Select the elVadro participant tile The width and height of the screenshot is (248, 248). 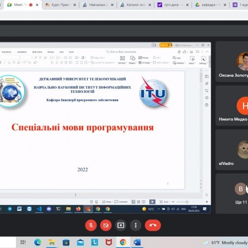coord(232,150)
